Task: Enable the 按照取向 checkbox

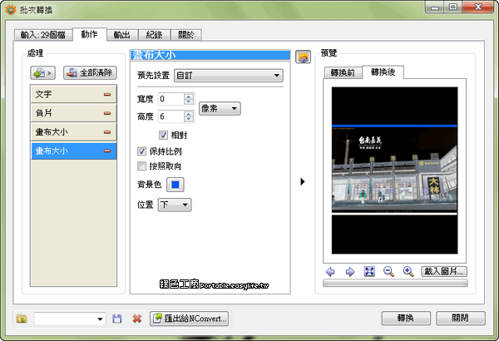Action: [142, 166]
